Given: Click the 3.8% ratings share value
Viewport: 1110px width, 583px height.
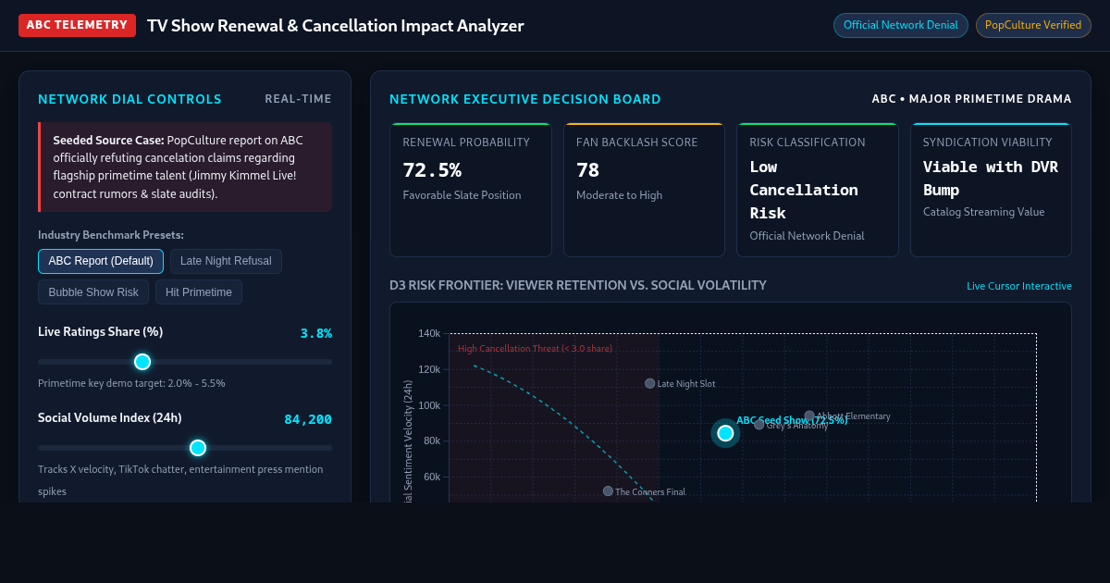Looking at the screenshot, I should point(316,333).
